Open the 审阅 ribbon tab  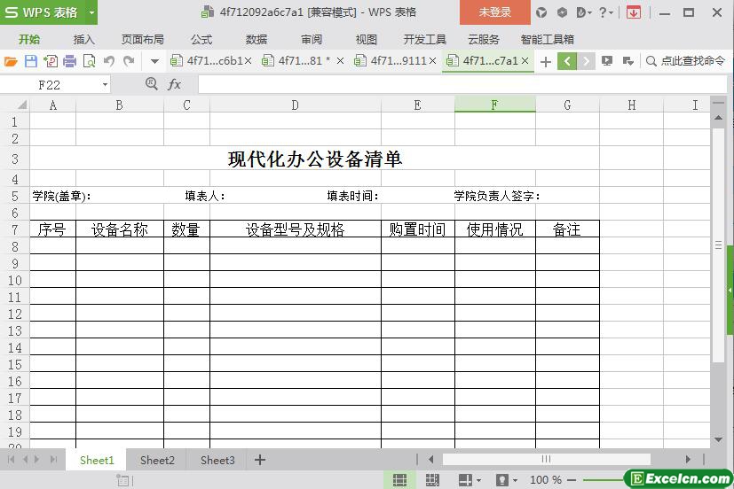(312, 40)
